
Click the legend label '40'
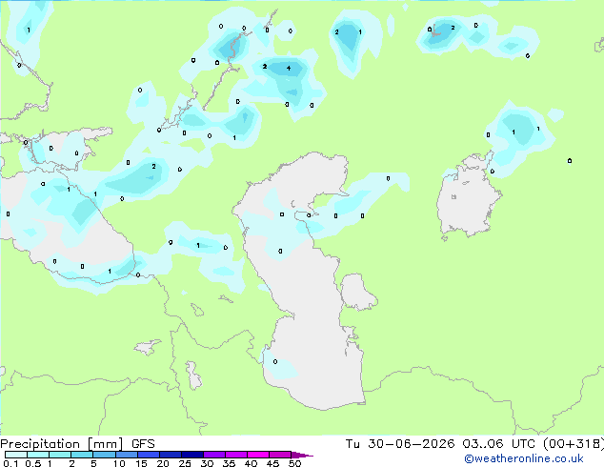pos(251,463)
